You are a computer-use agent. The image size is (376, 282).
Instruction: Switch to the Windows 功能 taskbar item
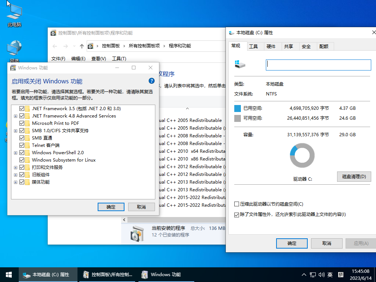pos(166,275)
